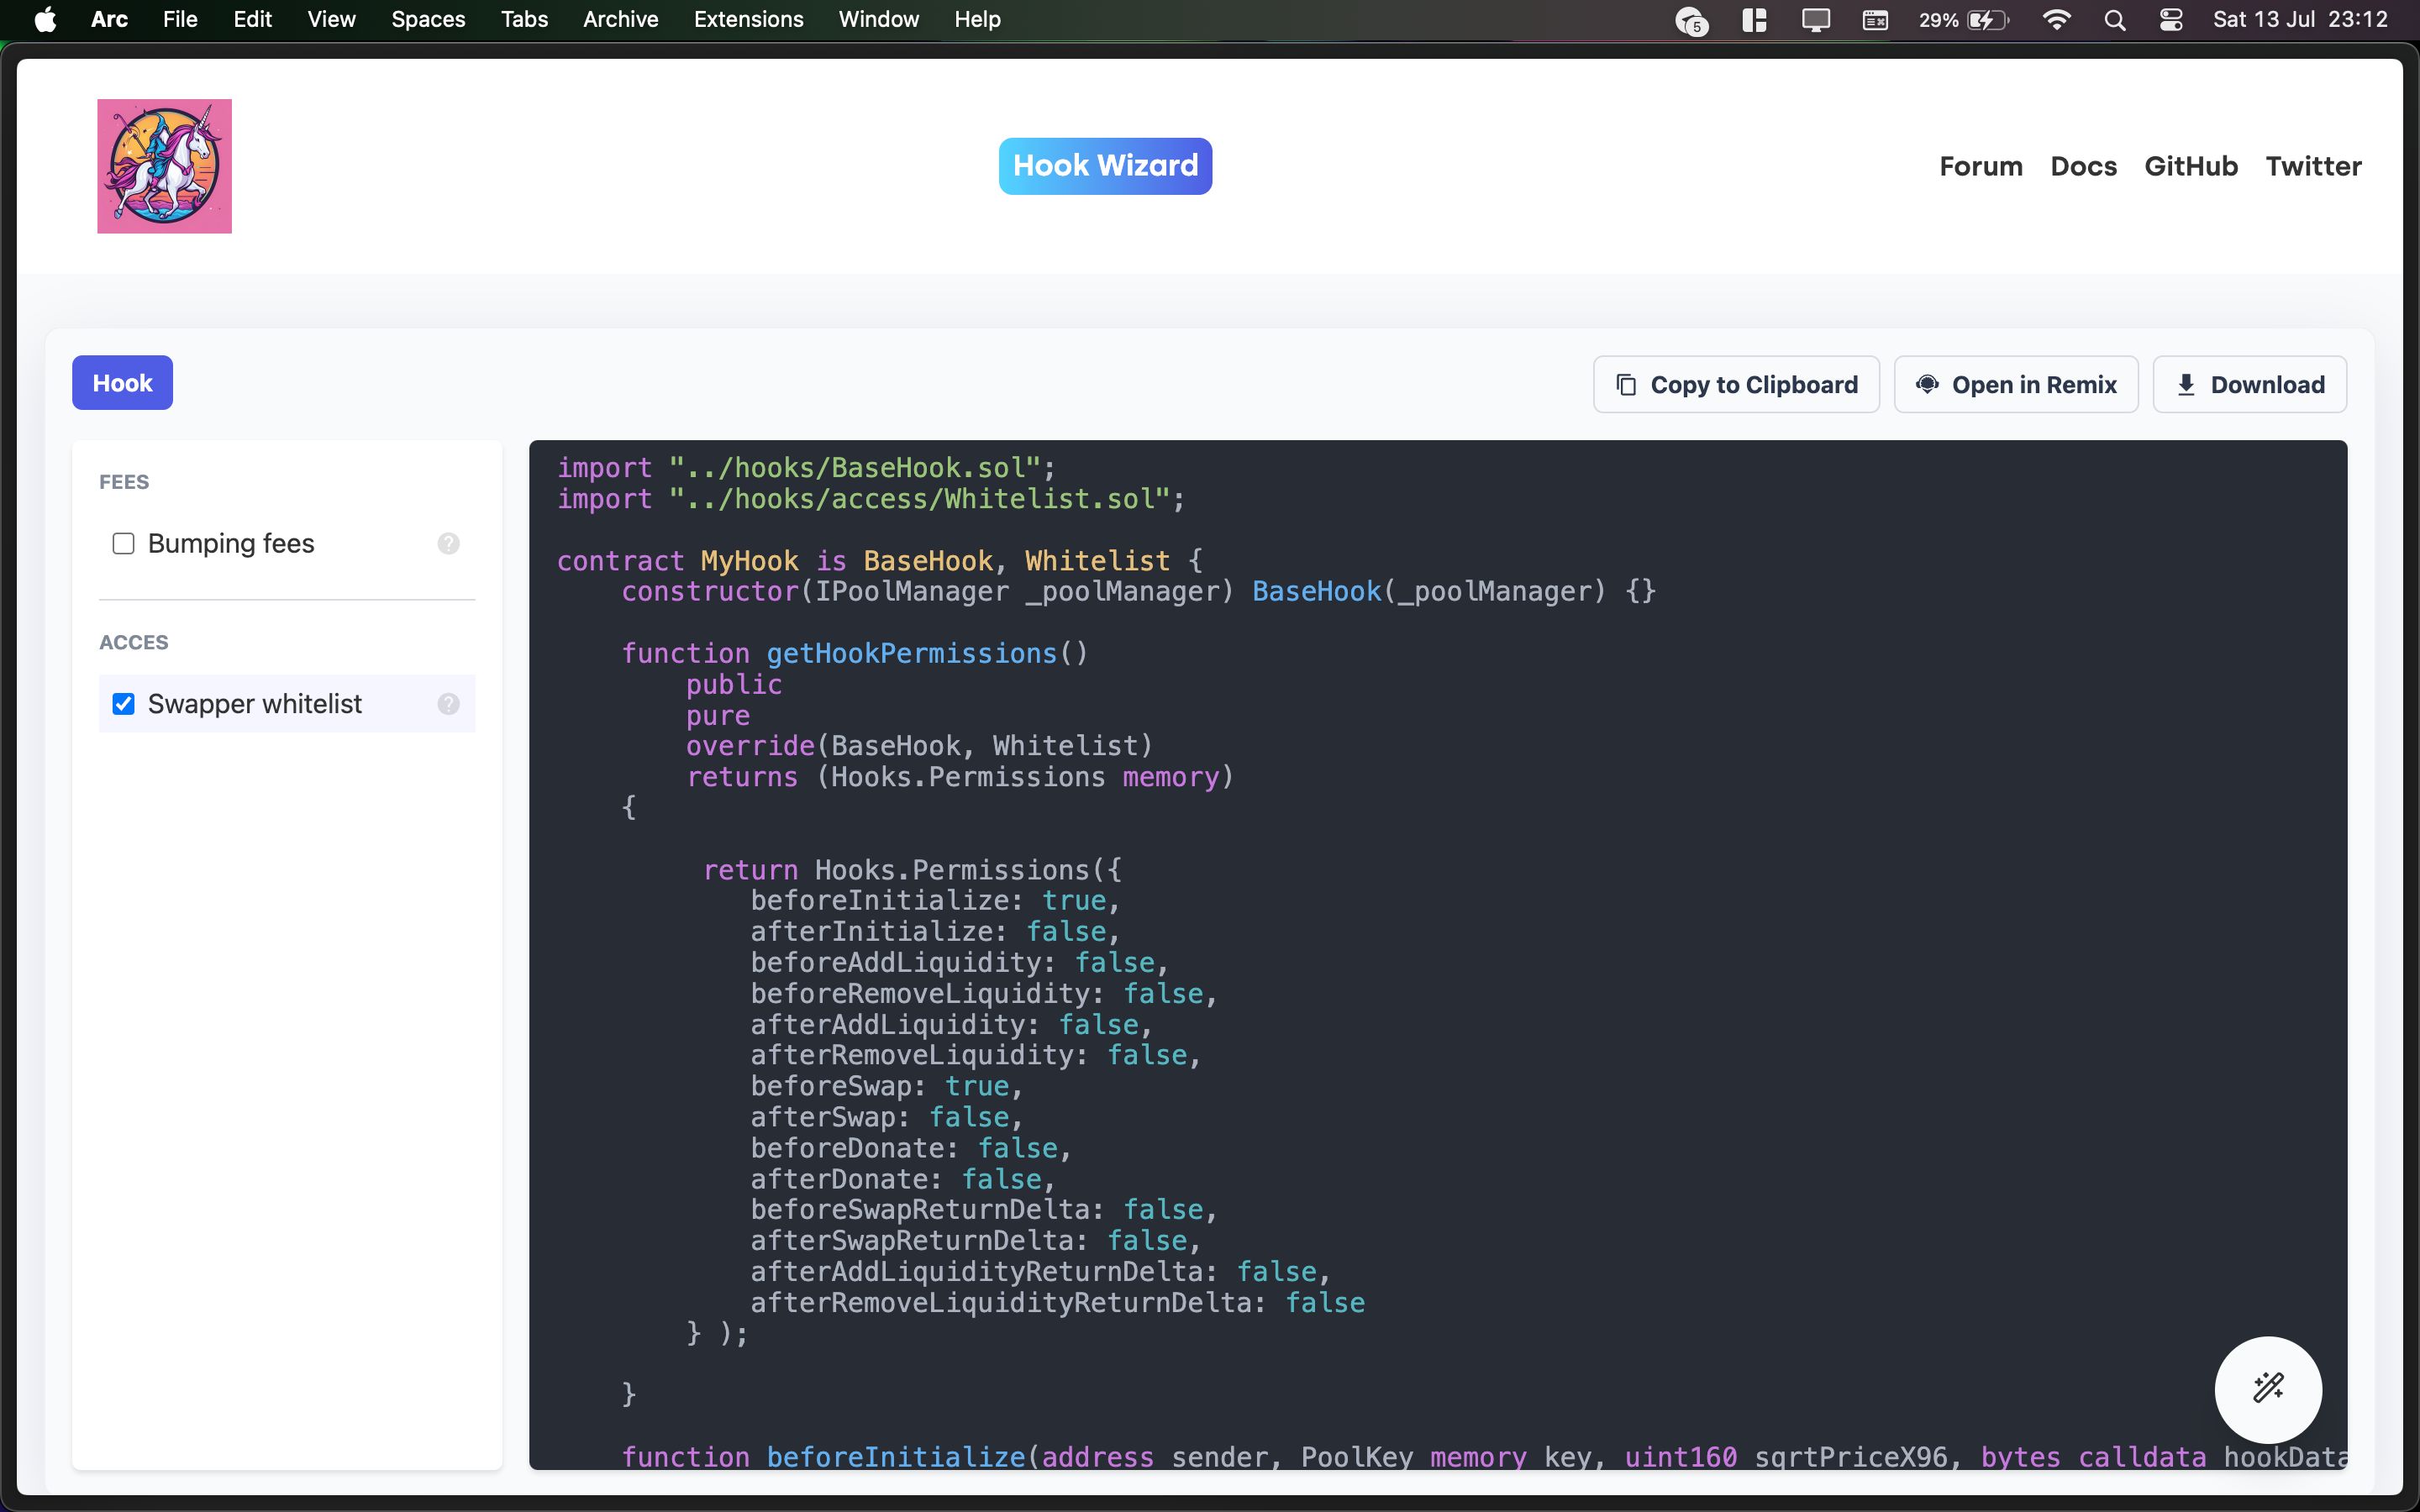Click the copy icon in Copy to Clipboard
This screenshot has width=2420, height=1512.
point(1626,385)
